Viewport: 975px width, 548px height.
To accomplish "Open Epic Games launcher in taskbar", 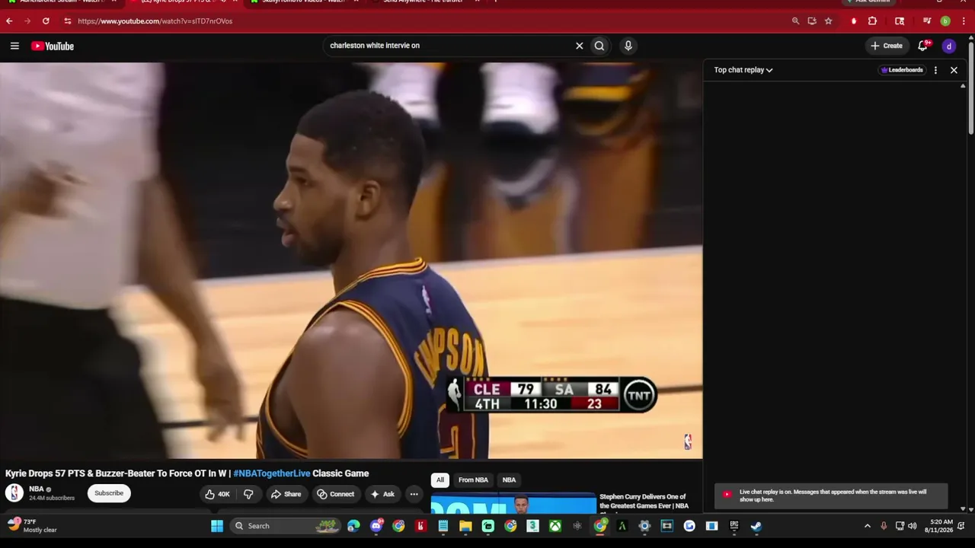I will (x=734, y=526).
